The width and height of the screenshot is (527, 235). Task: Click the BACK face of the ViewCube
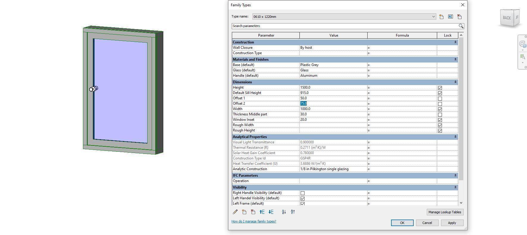[507, 18]
